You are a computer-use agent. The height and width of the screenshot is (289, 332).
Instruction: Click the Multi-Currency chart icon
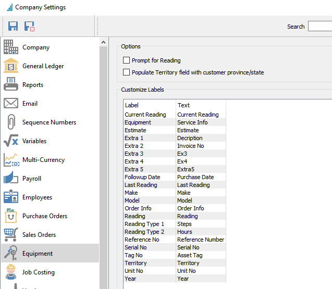(11, 160)
